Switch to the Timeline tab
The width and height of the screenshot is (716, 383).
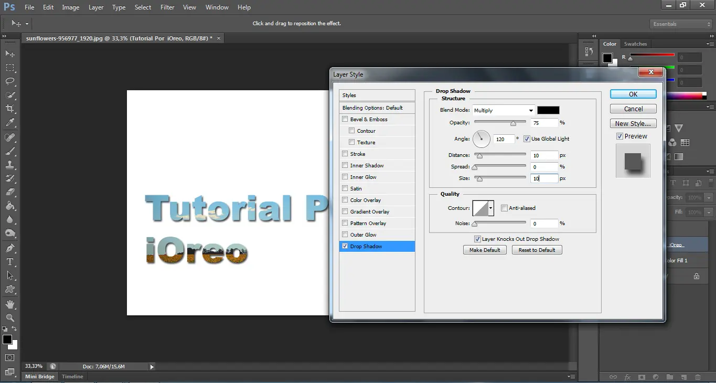click(72, 377)
